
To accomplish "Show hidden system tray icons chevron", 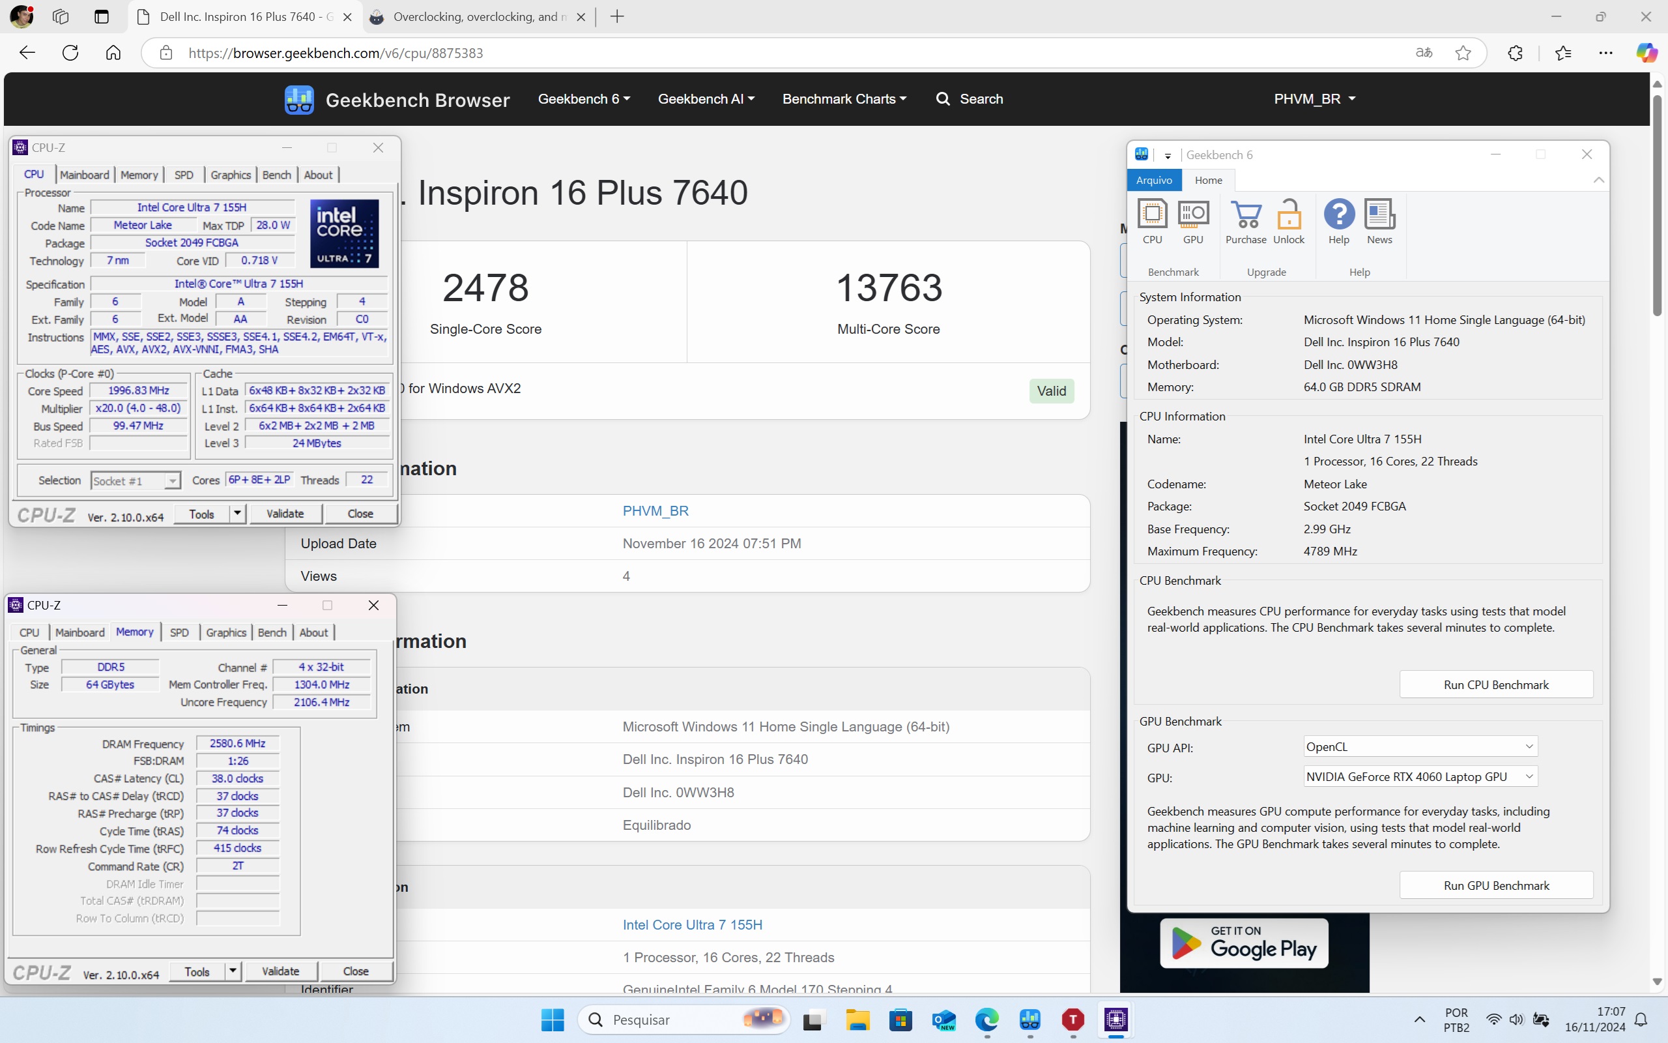I will point(1419,1020).
